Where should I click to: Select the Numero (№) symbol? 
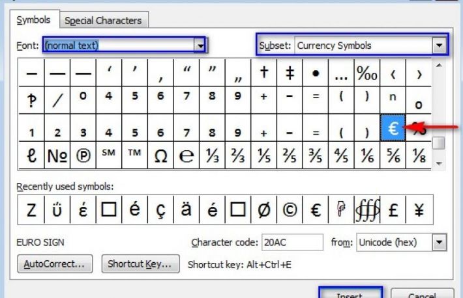coord(57,156)
